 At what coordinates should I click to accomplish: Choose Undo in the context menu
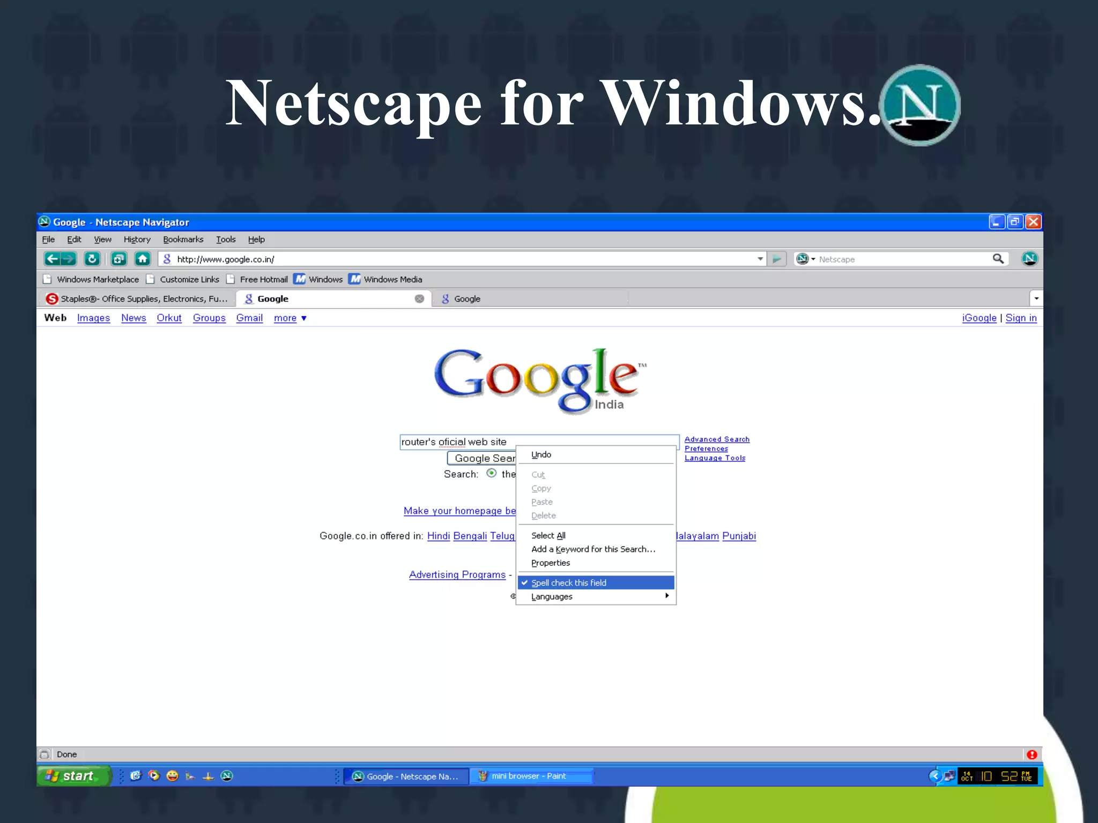tap(596, 455)
